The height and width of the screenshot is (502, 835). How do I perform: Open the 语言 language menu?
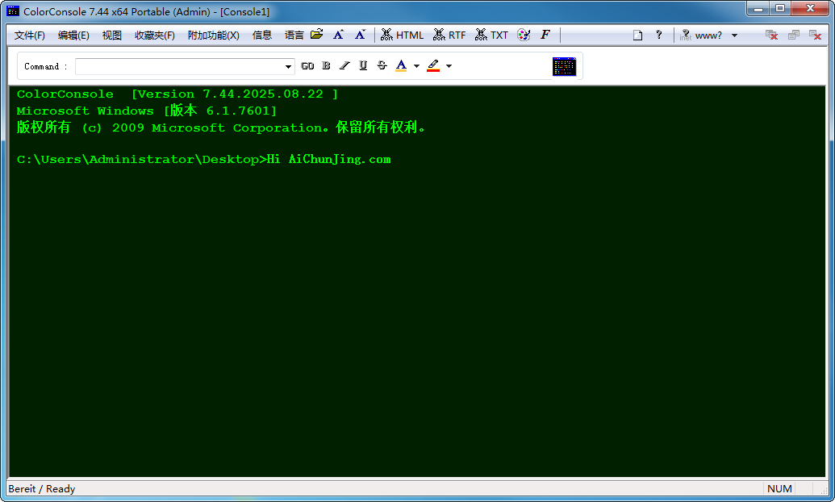pyautogui.click(x=294, y=36)
